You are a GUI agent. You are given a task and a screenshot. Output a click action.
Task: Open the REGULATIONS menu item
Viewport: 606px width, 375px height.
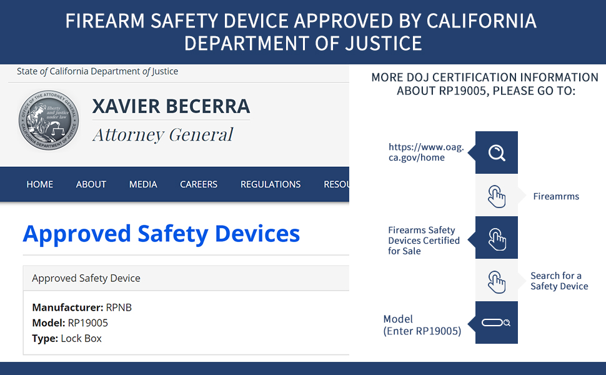271,184
